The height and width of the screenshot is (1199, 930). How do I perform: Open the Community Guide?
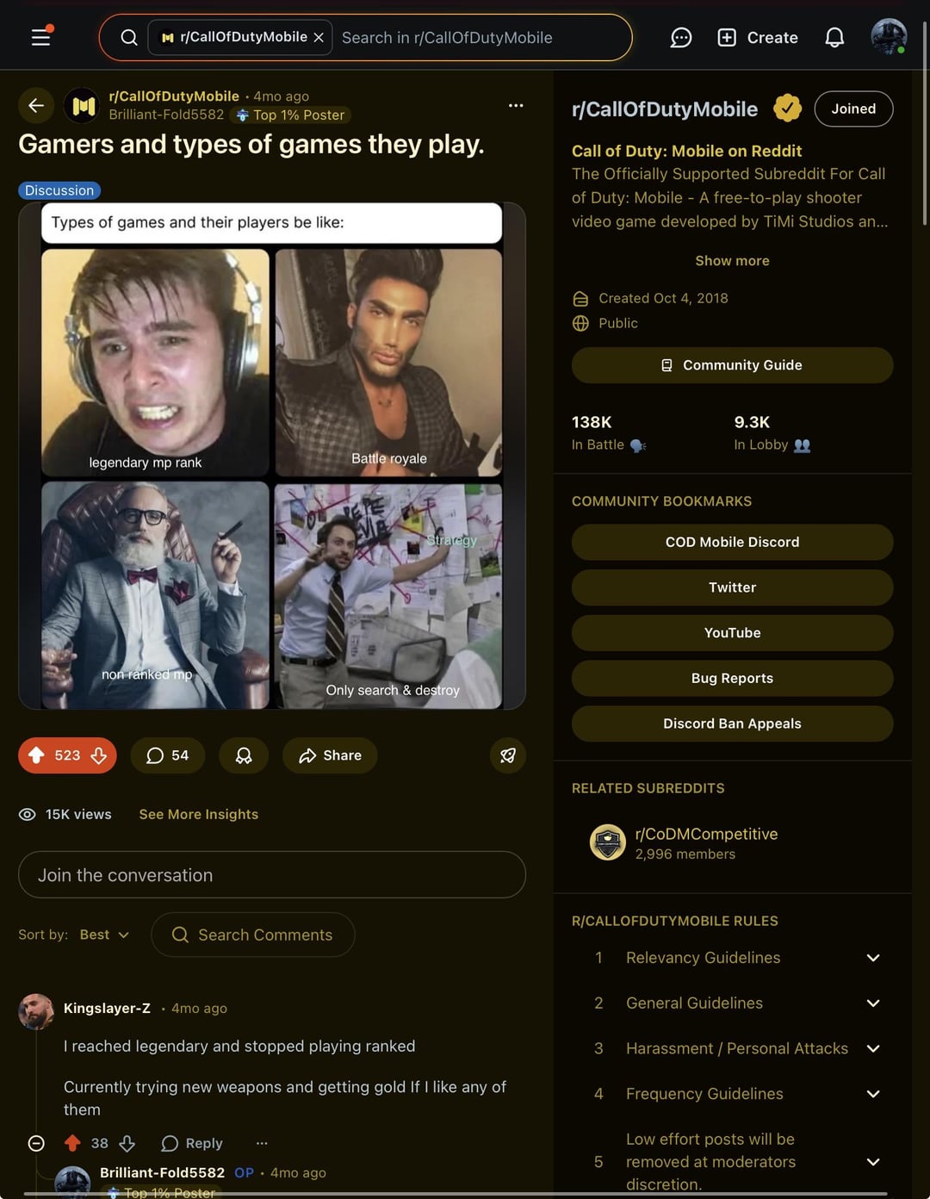[732, 365]
